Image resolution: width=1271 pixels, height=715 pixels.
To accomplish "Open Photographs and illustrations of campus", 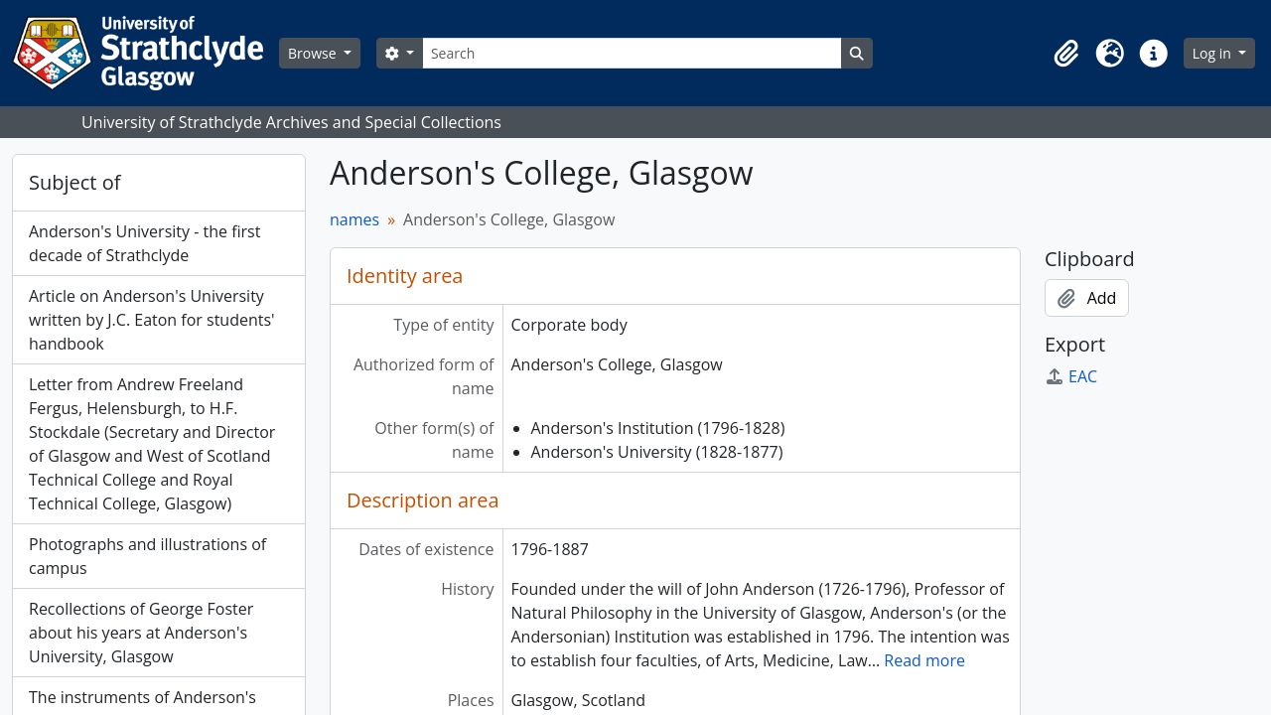I will [x=159, y=556].
